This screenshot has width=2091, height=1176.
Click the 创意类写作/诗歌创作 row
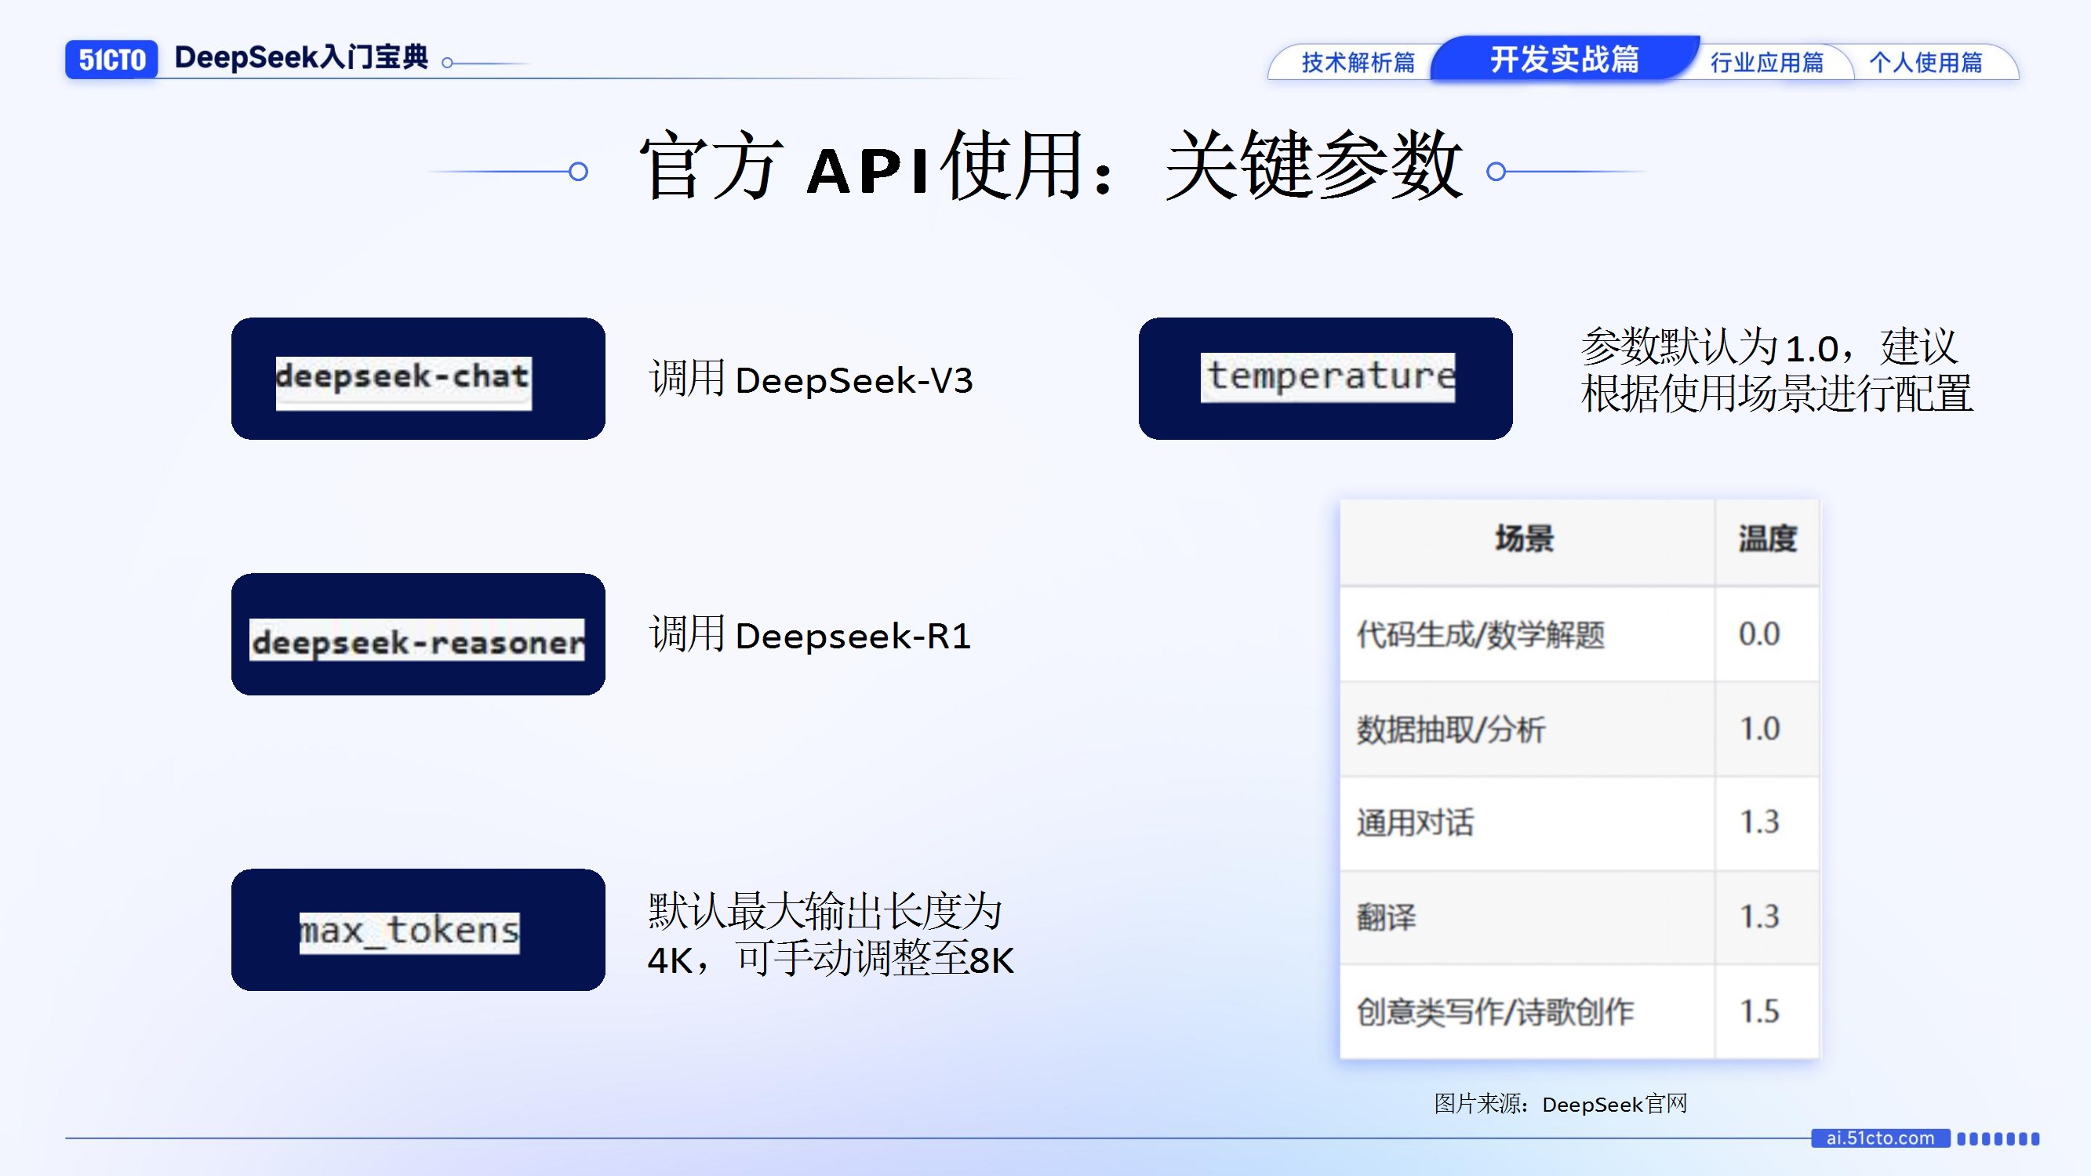pyautogui.click(x=1495, y=1011)
